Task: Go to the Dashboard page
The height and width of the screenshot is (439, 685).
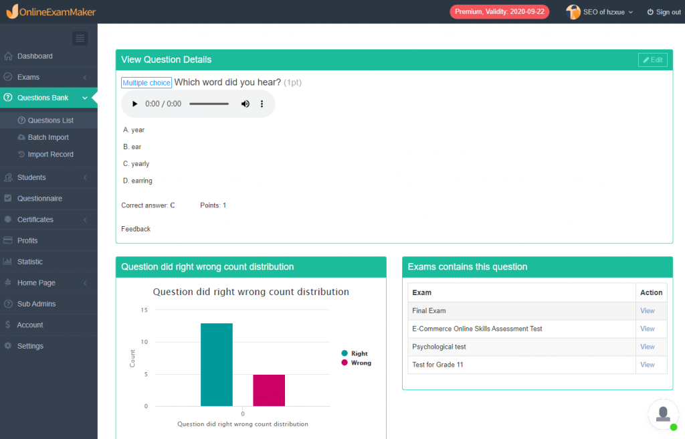Action: (x=35, y=56)
